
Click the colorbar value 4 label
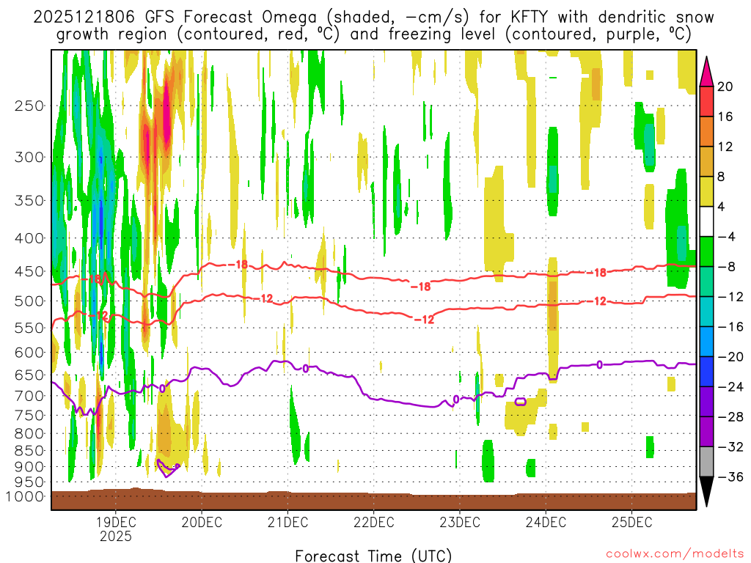pyautogui.click(x=721, y=207)
